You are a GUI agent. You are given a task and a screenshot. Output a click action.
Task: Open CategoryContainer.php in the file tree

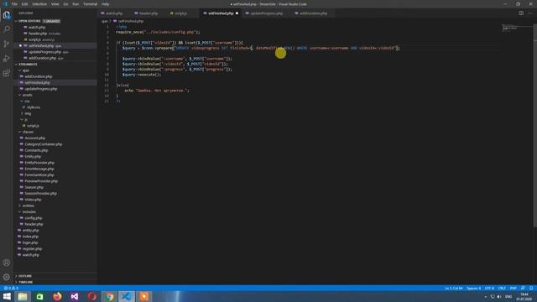coord(43,144)
